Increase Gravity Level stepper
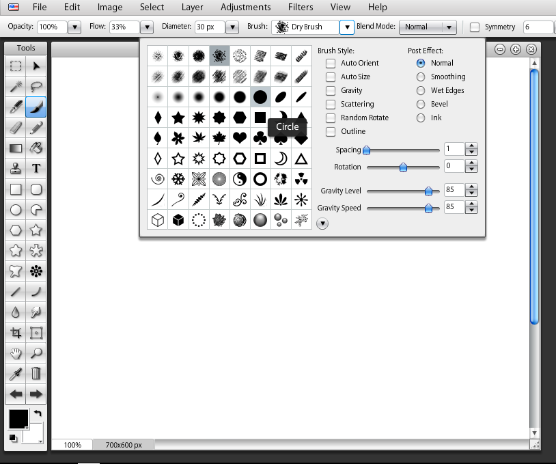 tap(471, 187)
